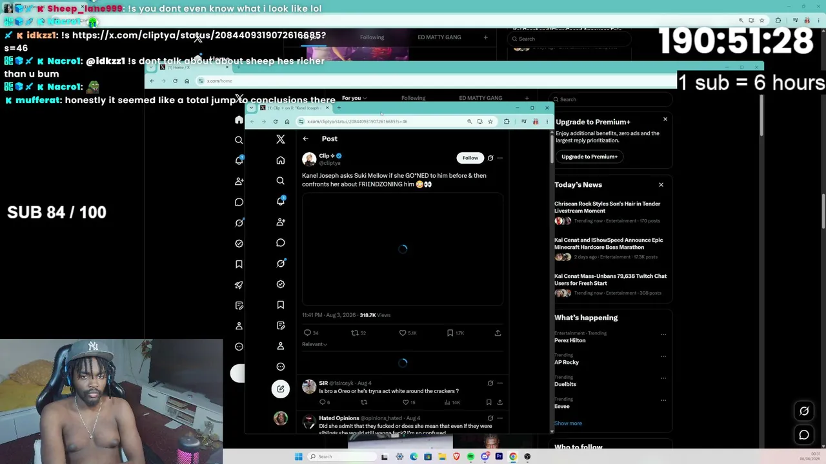Select ED MATTY GANG tab in middle window
This screenshot has height=464, width=826.
(480, 98)
